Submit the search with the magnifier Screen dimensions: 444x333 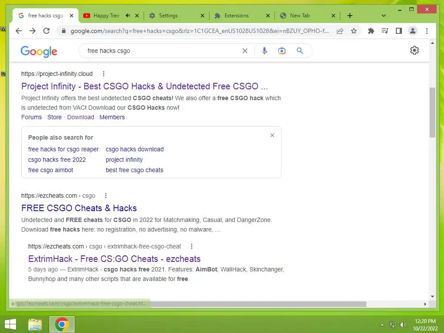coord(300,51)
